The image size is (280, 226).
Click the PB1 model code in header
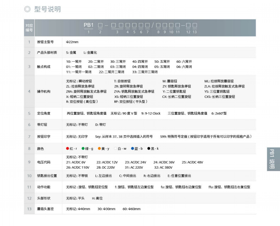(88, 25)
